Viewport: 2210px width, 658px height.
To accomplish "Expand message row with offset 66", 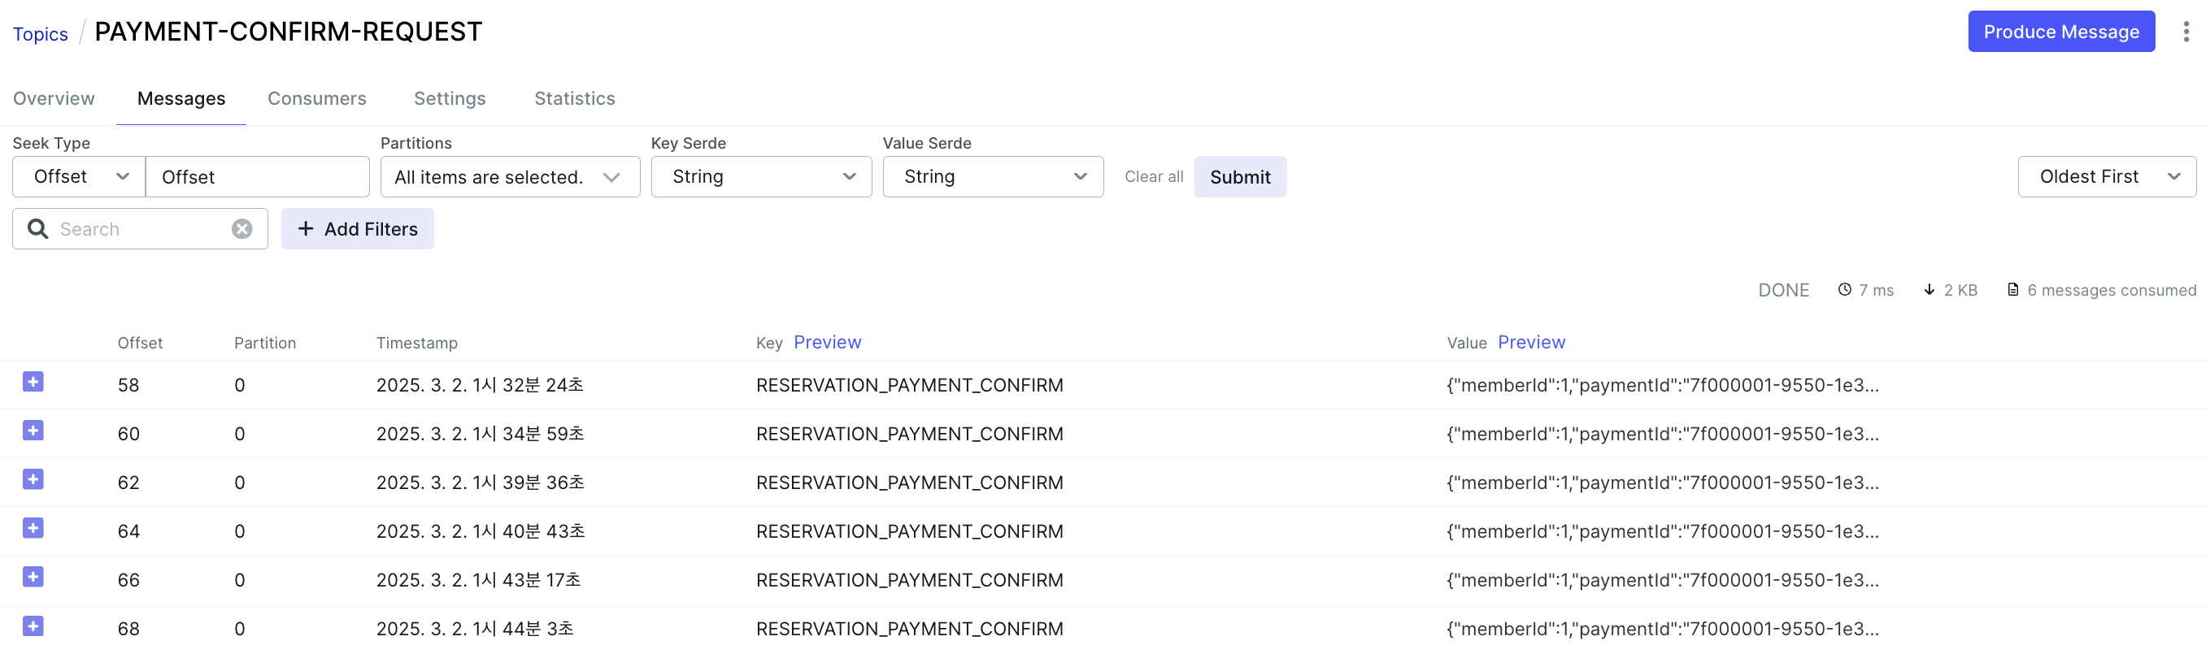I will [x=33, y=578].
